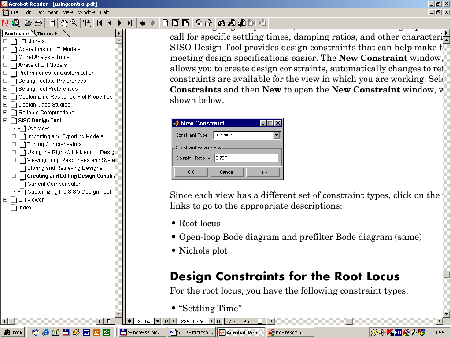Open the View menu
Screen dimensions: 451x338
pos(68,12)
